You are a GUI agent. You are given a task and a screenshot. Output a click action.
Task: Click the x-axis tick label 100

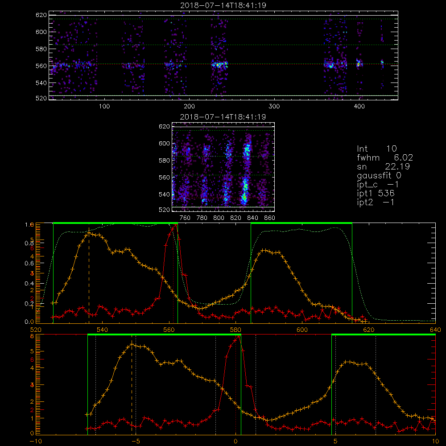click(x=104, y=107)
